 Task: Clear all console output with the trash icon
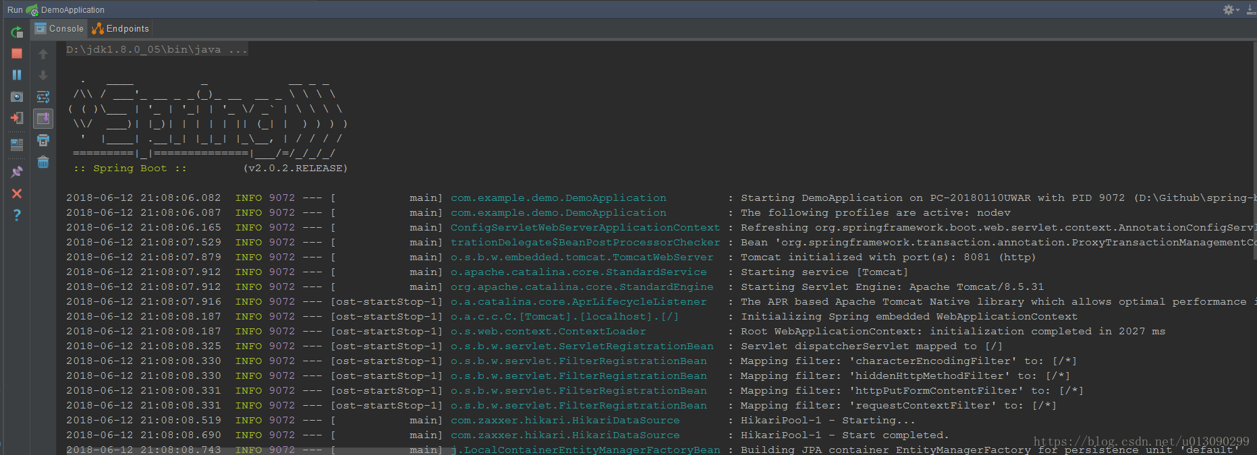[43, 162]
